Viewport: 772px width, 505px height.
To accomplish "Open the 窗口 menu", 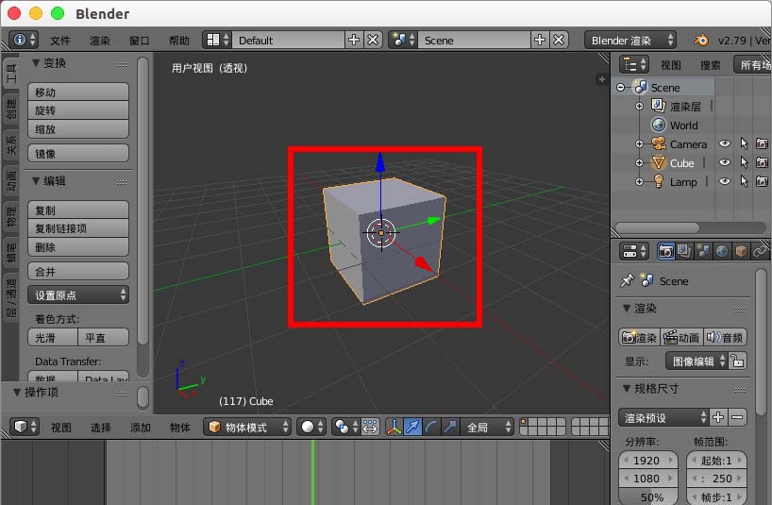I will (140, 41).
